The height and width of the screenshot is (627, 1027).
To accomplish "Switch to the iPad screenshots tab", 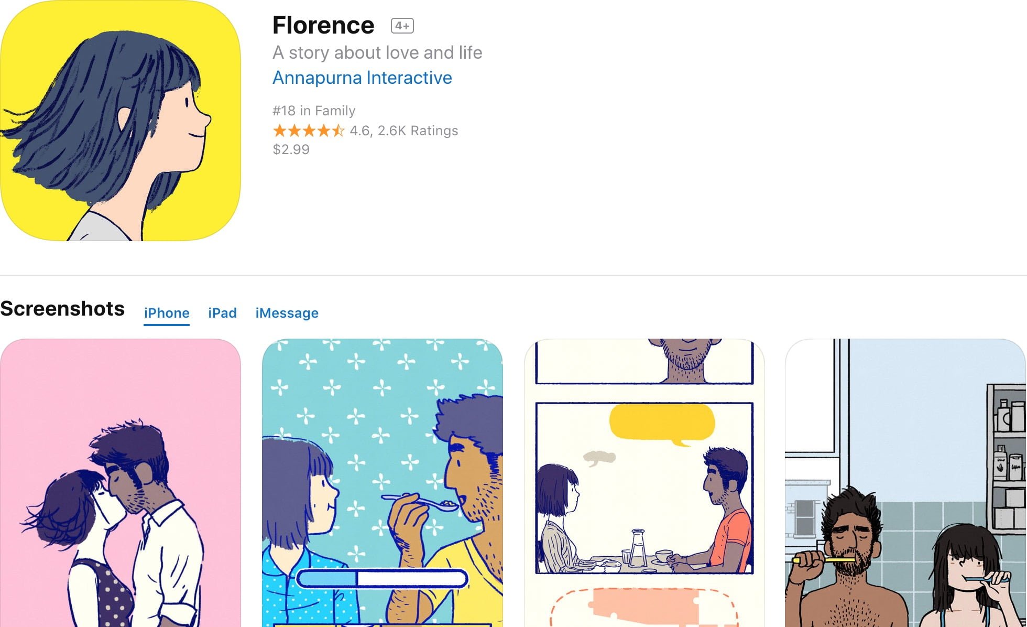I will [x=222, y=313].
